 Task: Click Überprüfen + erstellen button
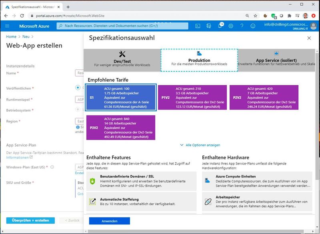pyautogui.click(x=30, y=220)
